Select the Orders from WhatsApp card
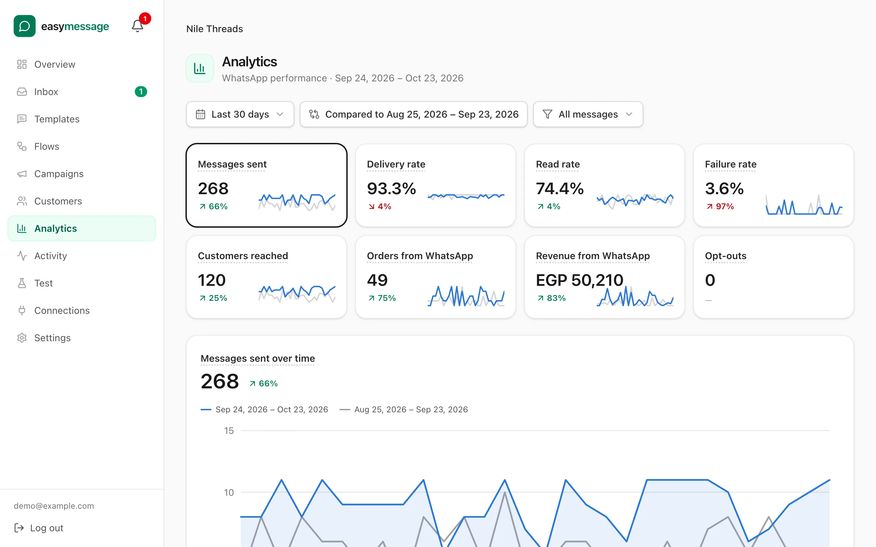 [436, 277]
